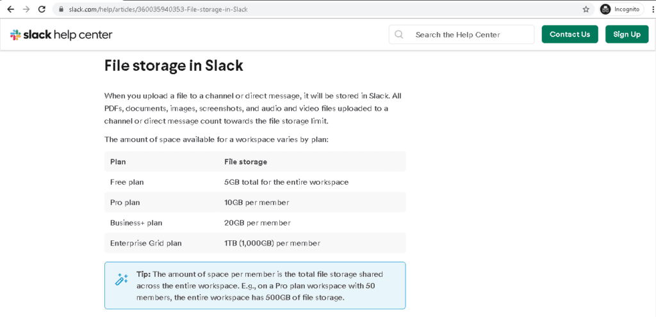Click the Plan column header
656x317 pixels.
pyautogui.click(x=118, y=162)
